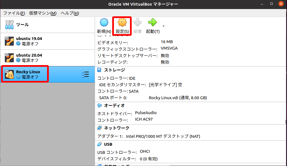287x166 pixels.
Task: Open Rocky Linux list menu icon
Action: 85,74
